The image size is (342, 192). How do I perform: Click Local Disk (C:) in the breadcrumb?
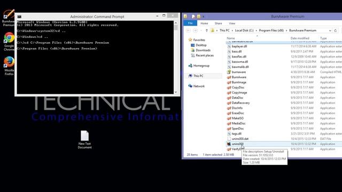coord(244,30)
